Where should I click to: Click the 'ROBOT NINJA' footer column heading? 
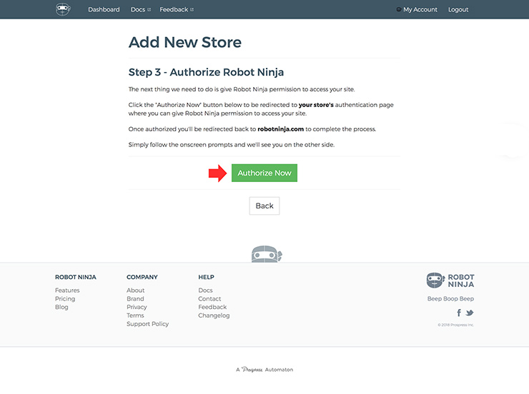point(76,277)
